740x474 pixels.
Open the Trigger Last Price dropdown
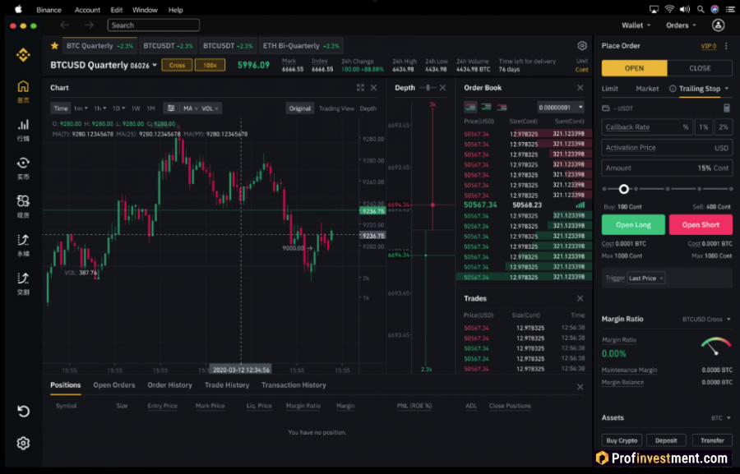tap(646, 278)
